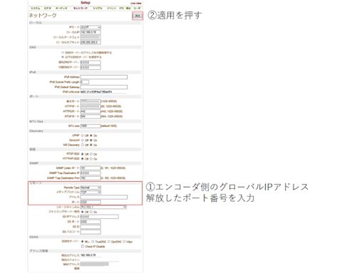Set Zeroconf to On
Viewport: 342px width, 273px height.
(91, 140)
